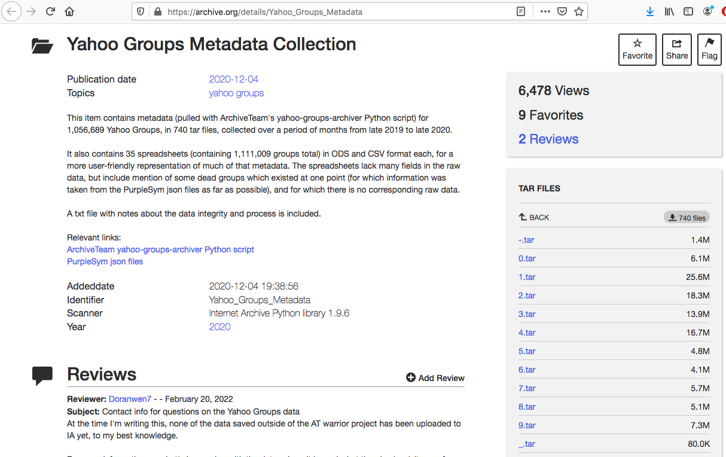Save page to Pocket icon

pos(562,11)
